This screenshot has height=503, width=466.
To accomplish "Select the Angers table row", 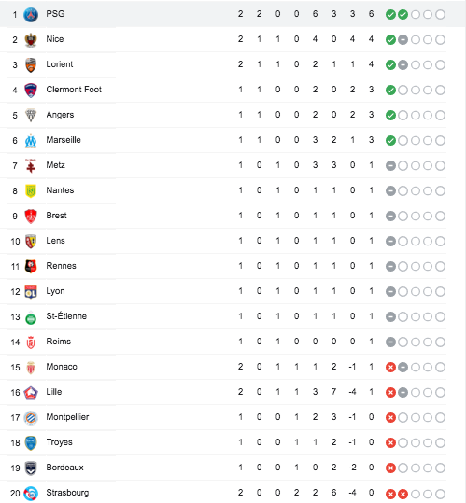I will tap(223, 115).
